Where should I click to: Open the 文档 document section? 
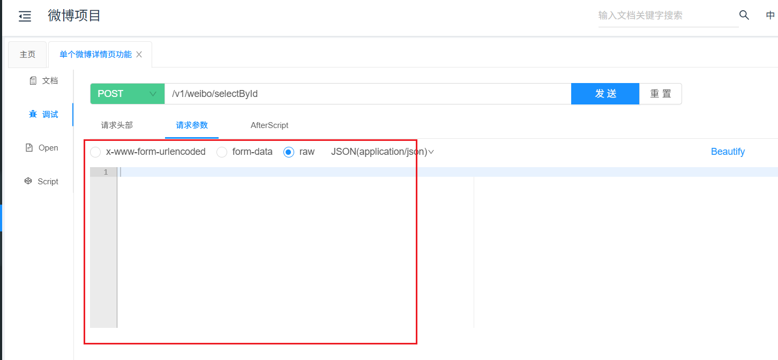coord(44,80)
